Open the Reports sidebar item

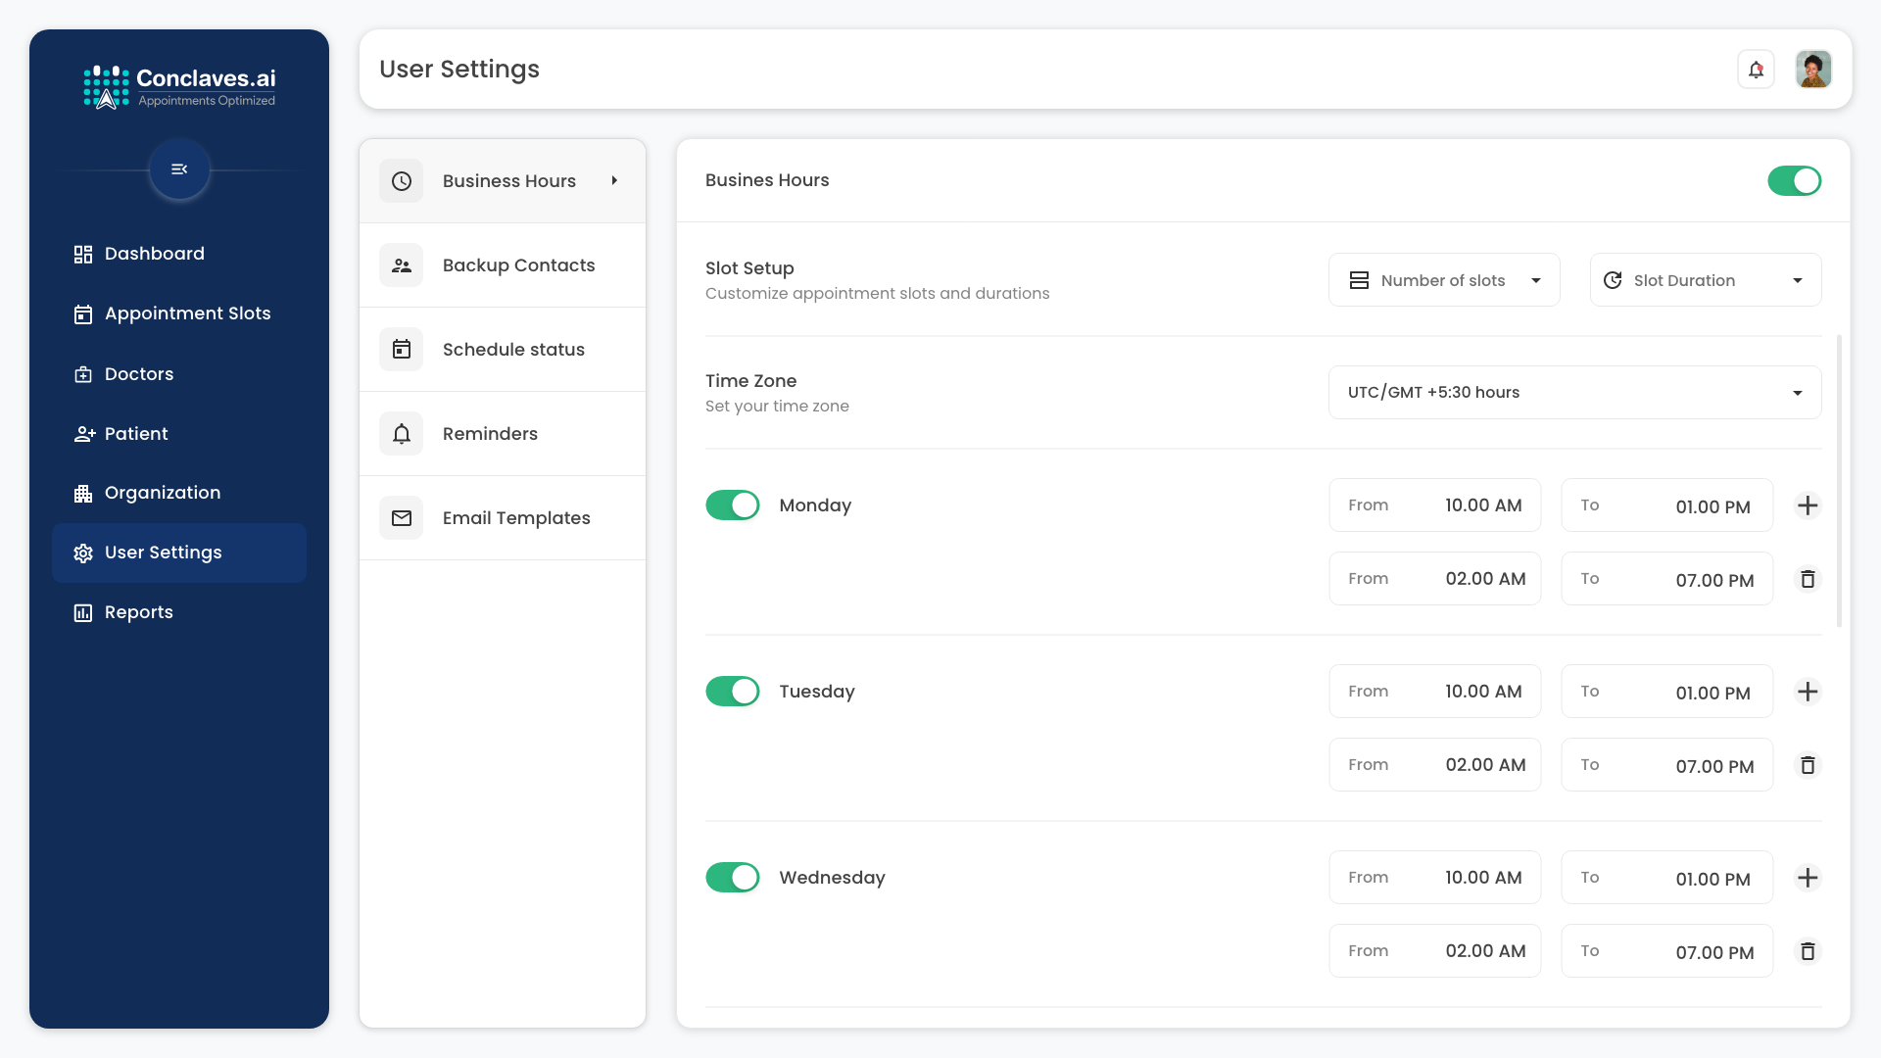click(x=138, y=612)
